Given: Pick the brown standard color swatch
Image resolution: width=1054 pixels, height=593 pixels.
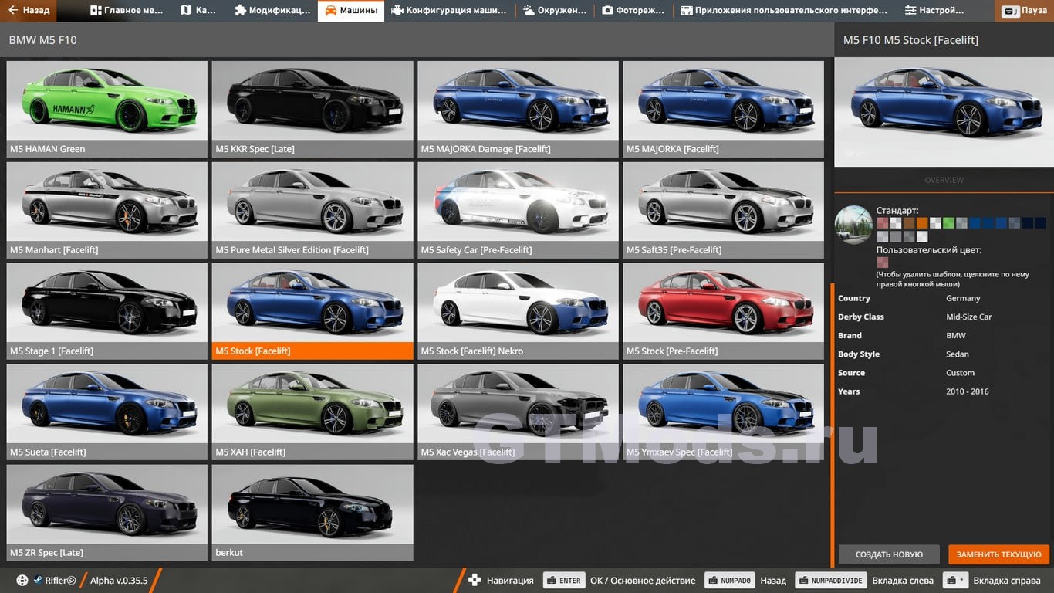Looking at the screenshot, I should [909, 223].
